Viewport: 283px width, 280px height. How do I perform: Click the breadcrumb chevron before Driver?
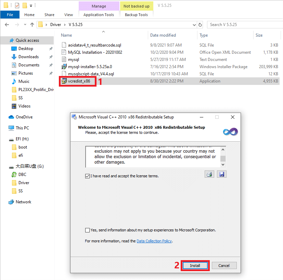[47, 25]
